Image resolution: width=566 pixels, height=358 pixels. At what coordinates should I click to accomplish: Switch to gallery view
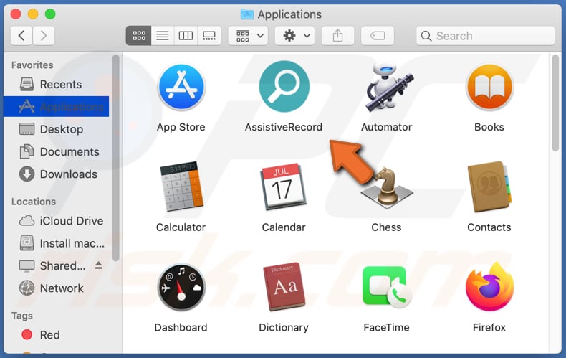pyautogui.click(x=209, y=35)
